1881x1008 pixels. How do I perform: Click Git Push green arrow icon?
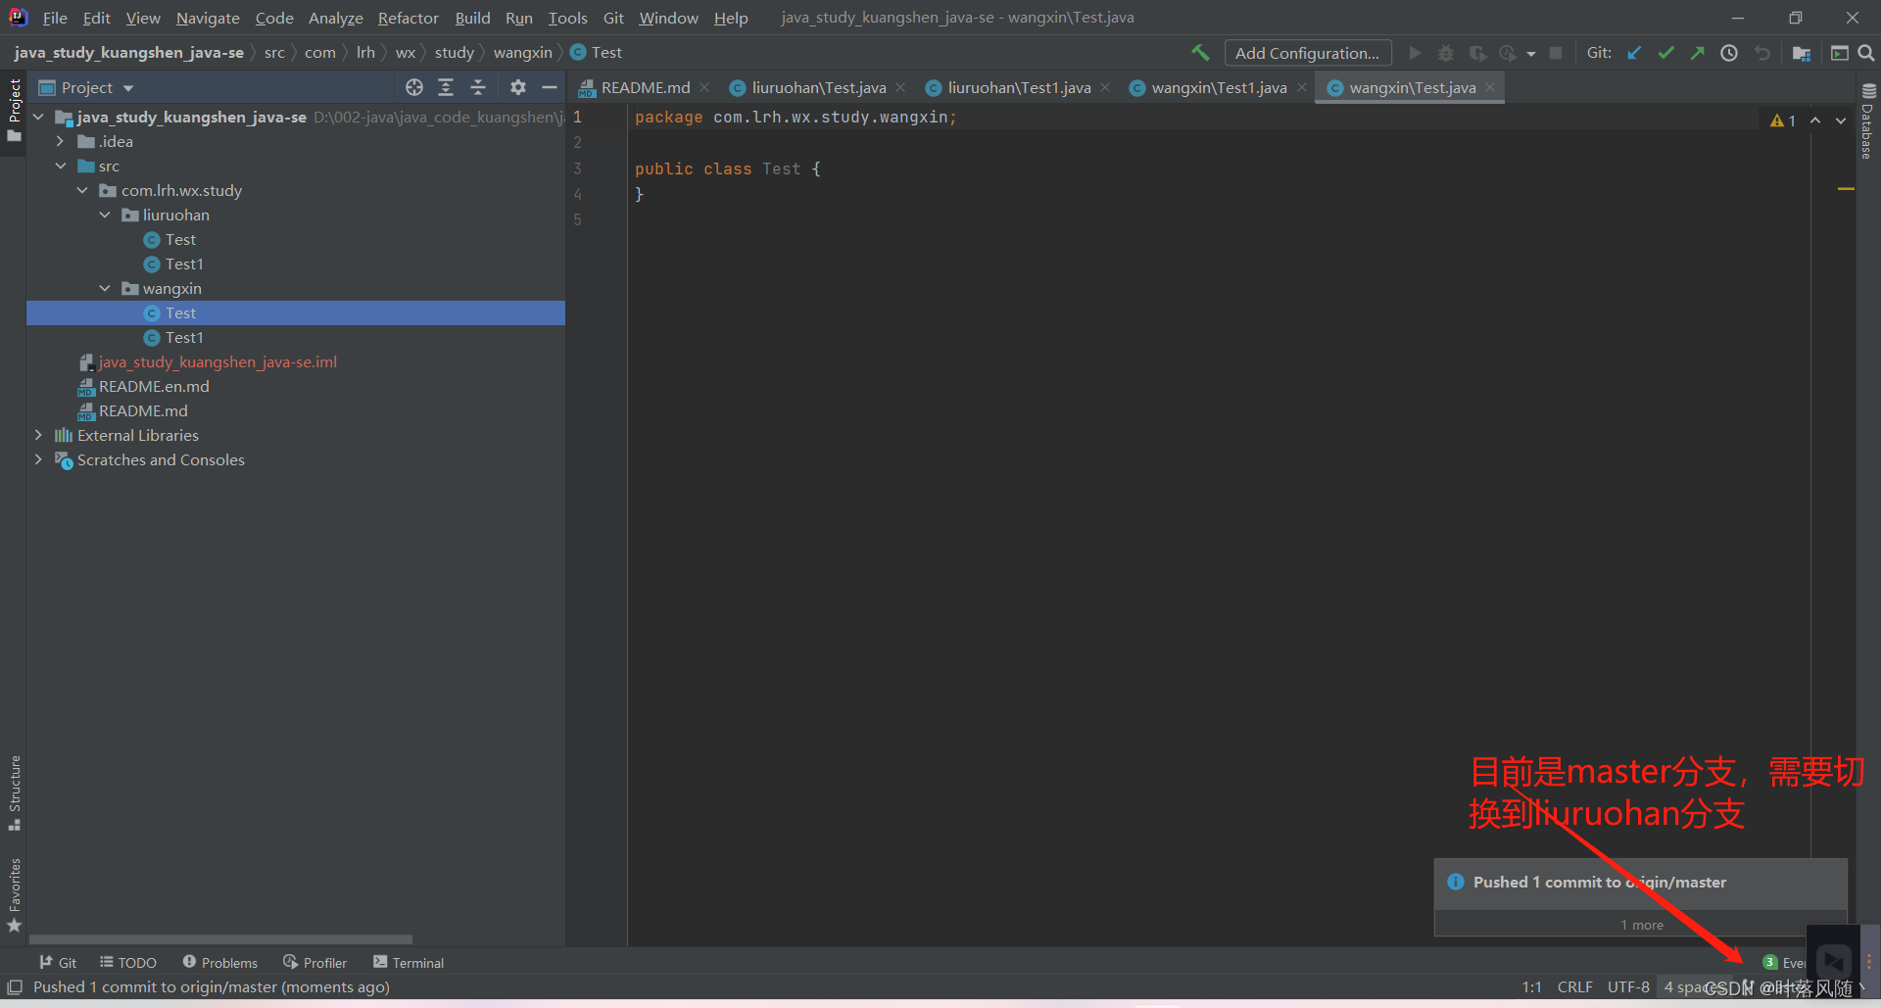click(x=1697, y=53)
